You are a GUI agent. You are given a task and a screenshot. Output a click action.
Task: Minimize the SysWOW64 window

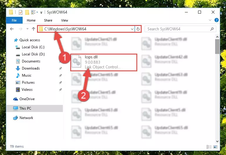(186, 12)
